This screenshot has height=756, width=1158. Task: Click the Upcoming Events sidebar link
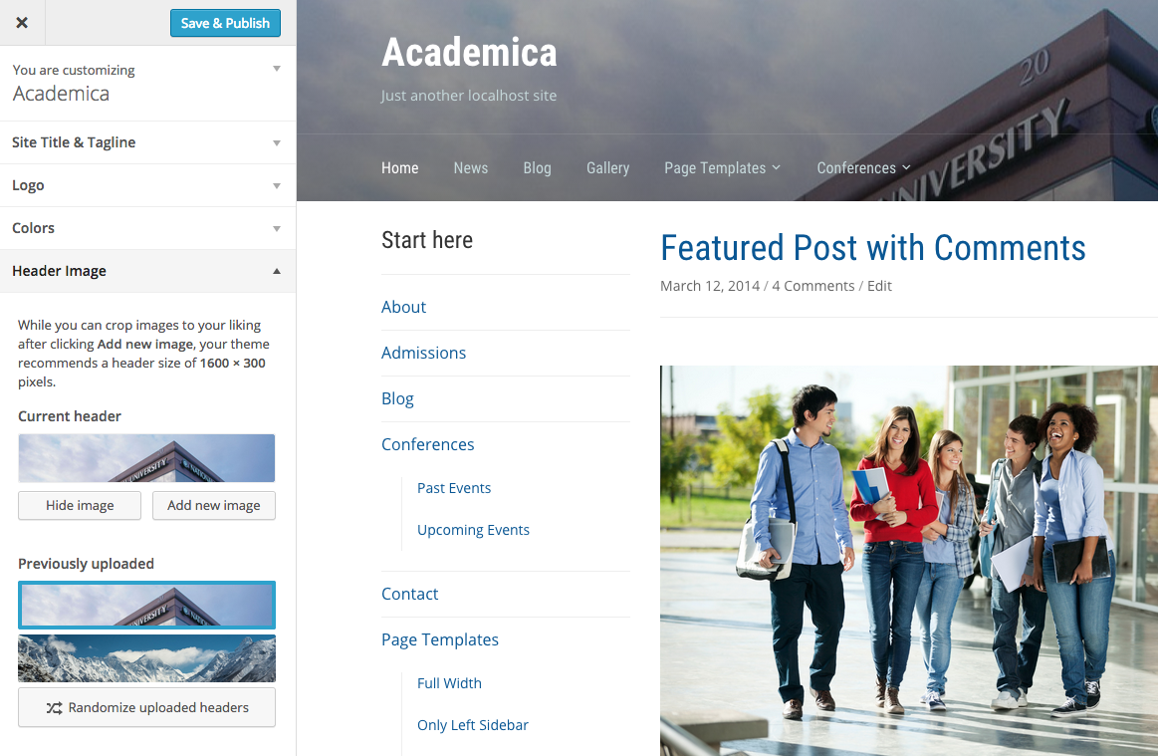click(473, 530)
